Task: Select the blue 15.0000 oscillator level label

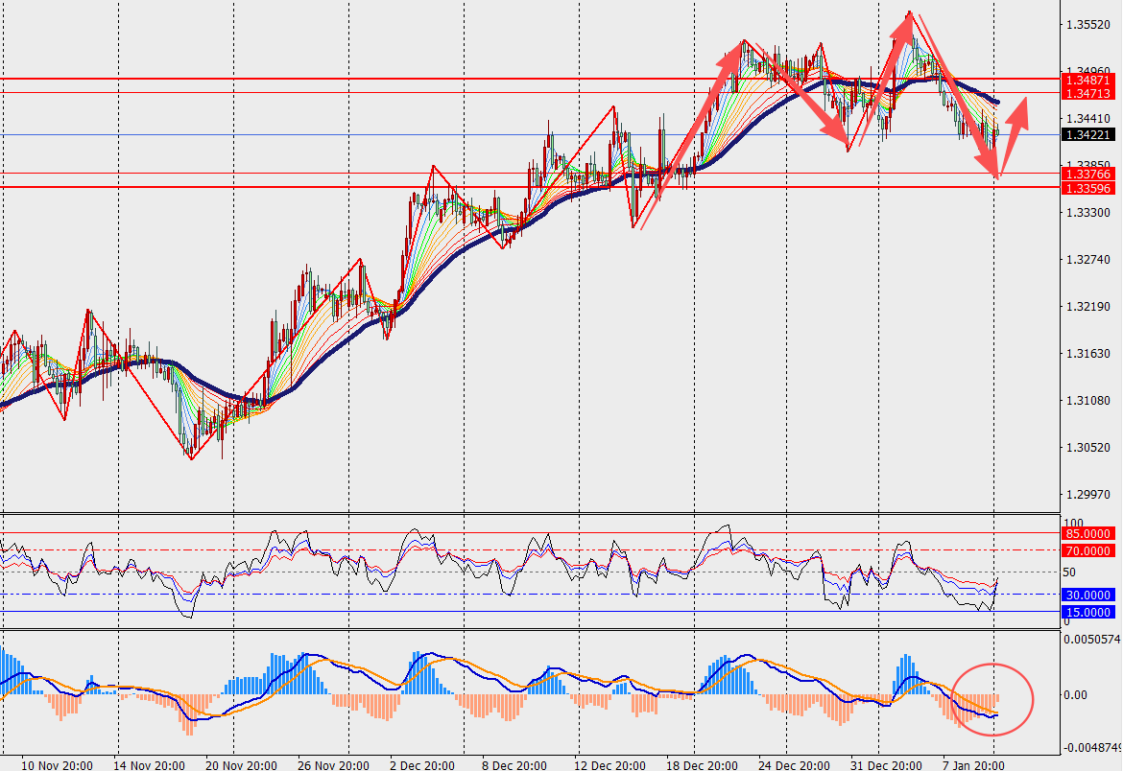Action: pyautogui.click(x=1087, y=612)
